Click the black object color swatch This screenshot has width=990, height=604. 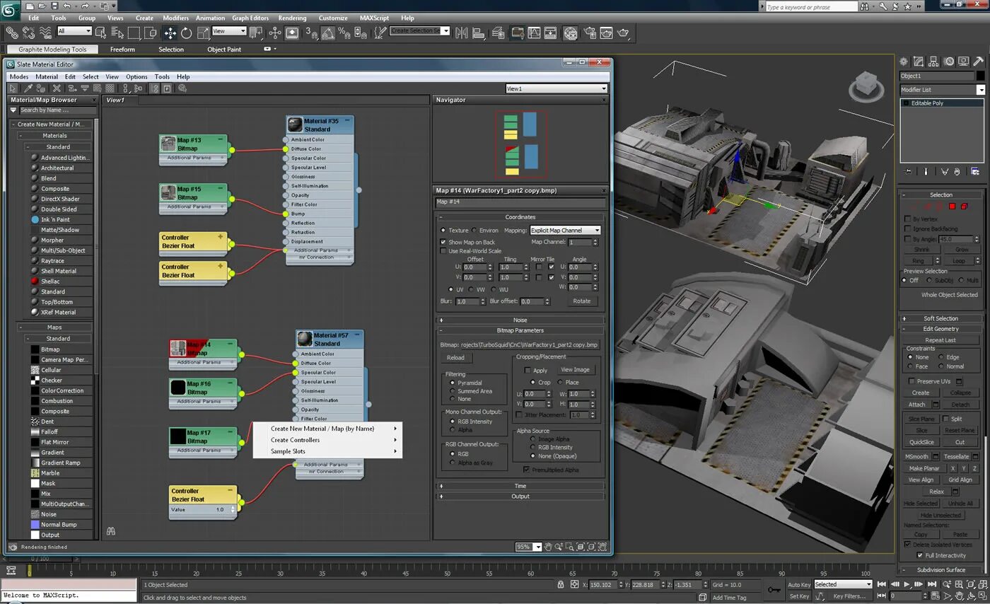980,76
